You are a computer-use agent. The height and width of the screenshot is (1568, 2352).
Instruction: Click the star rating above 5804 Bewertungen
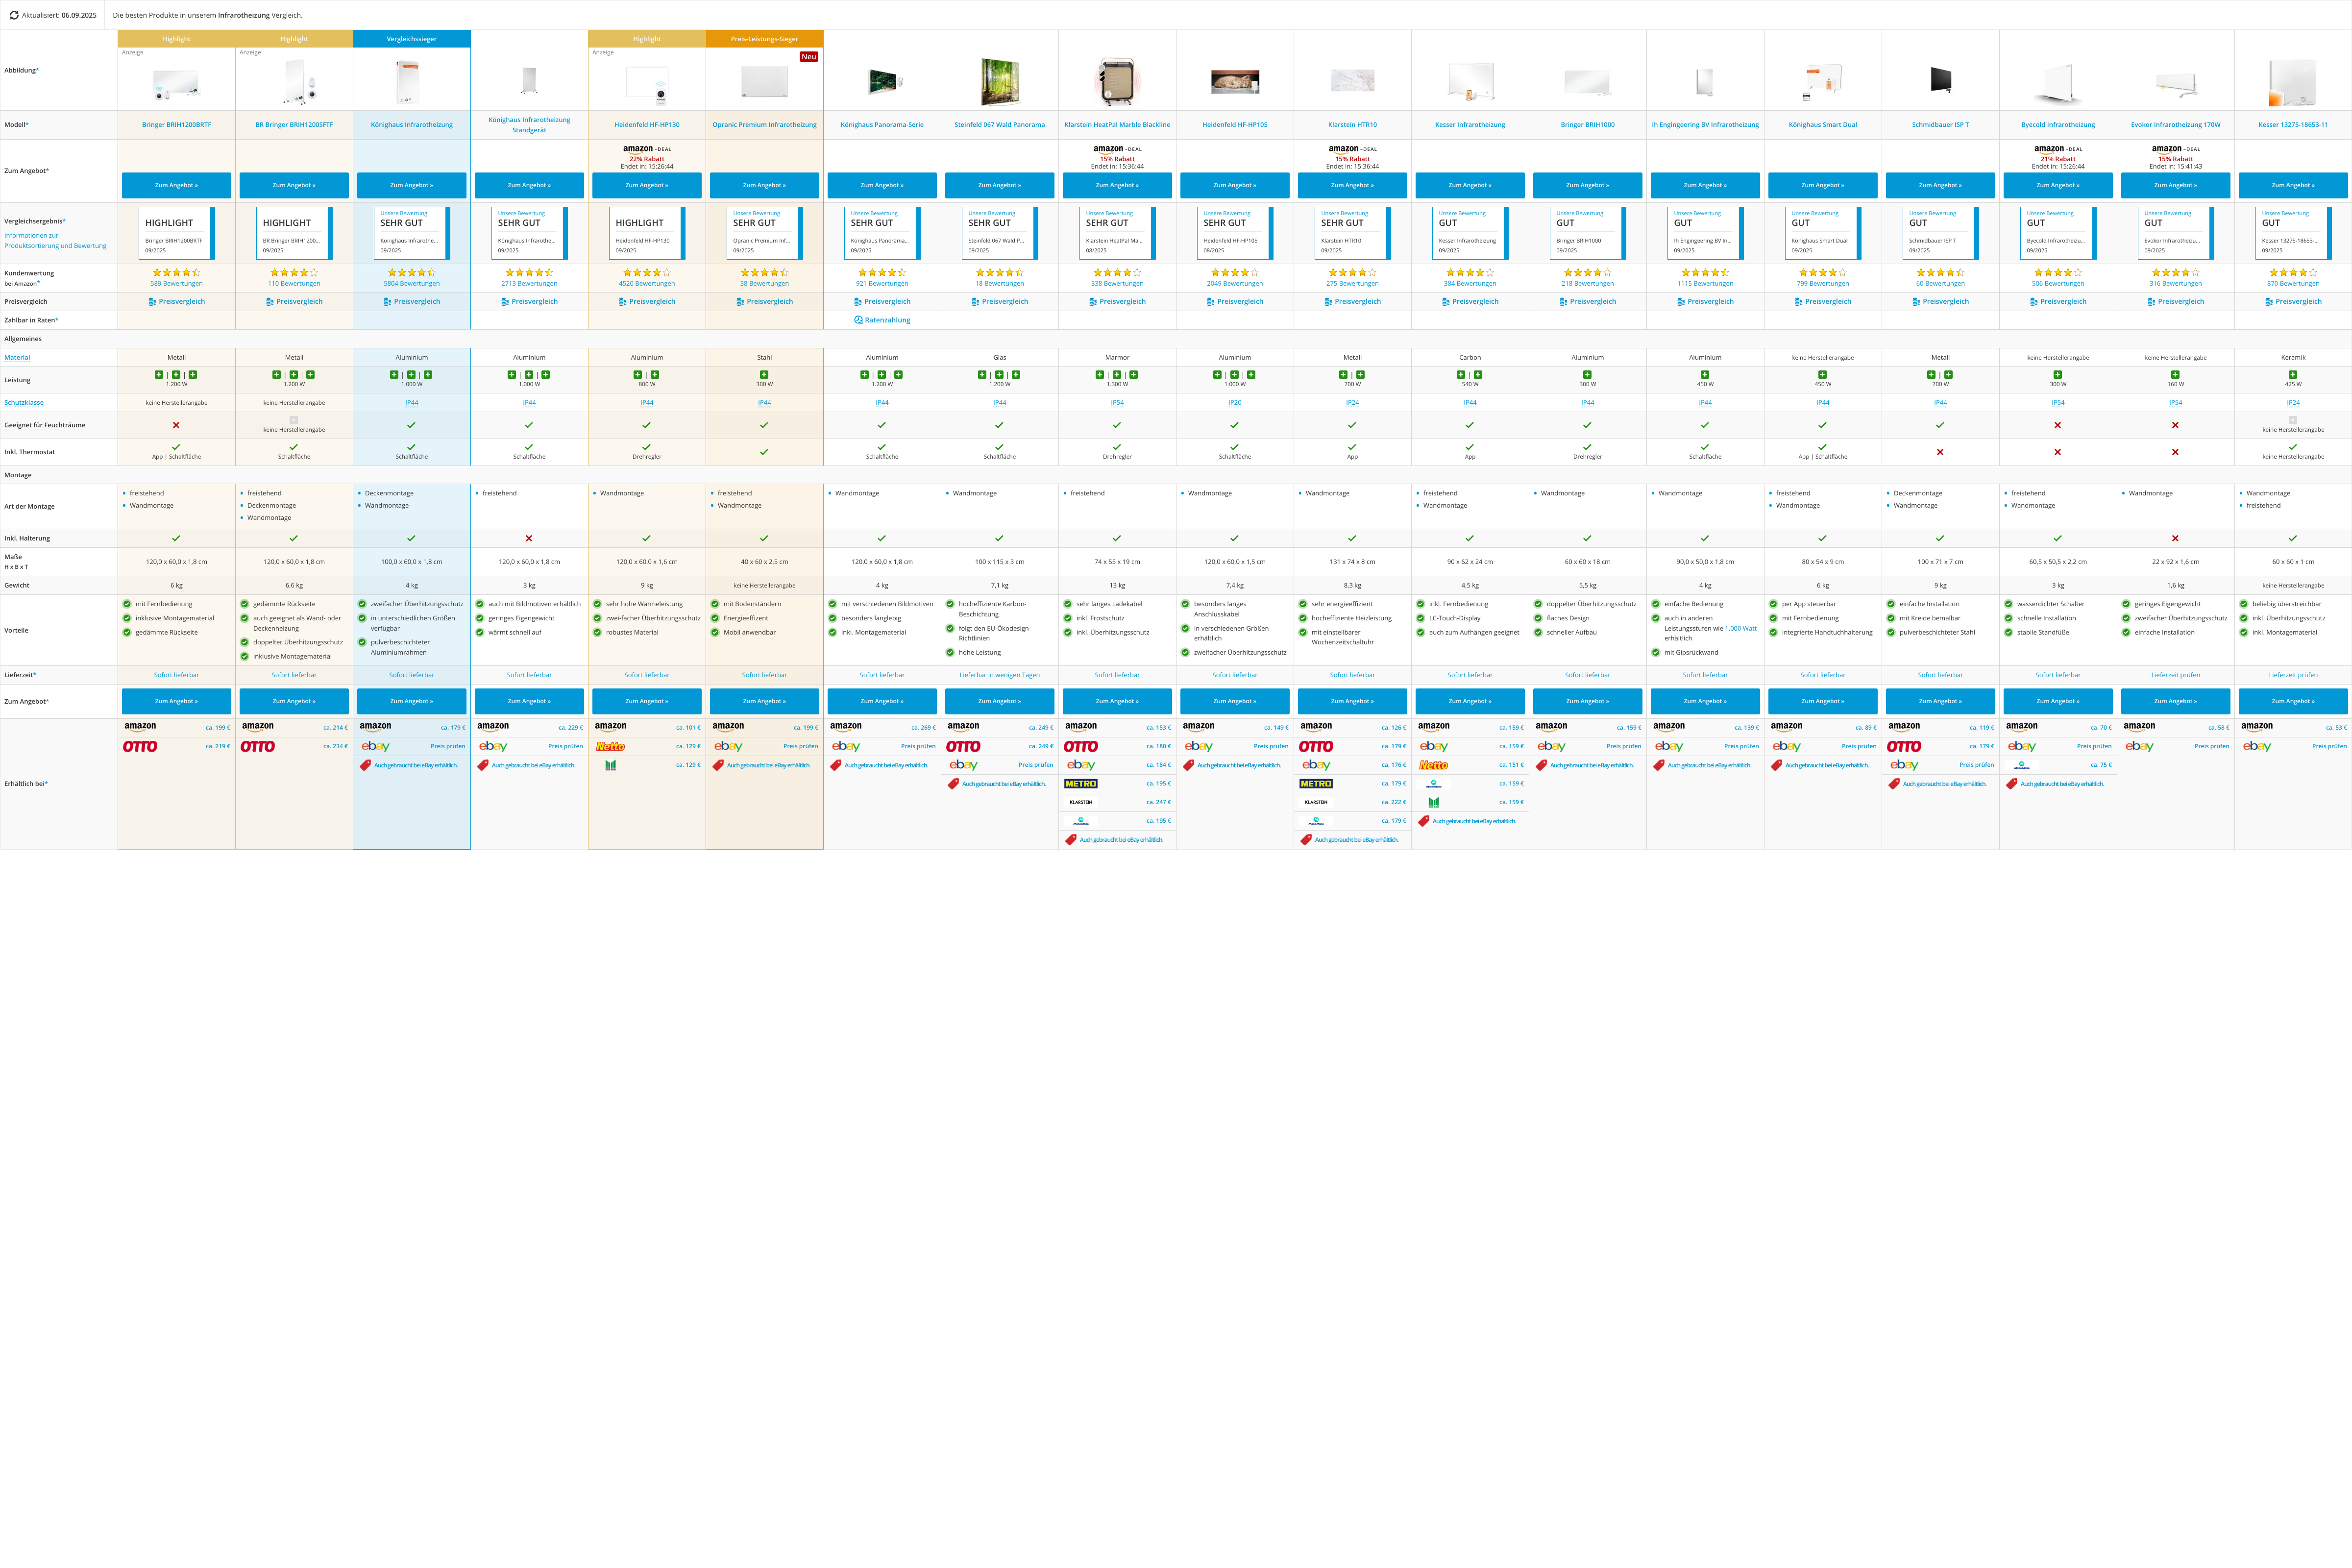pos(412,272)
